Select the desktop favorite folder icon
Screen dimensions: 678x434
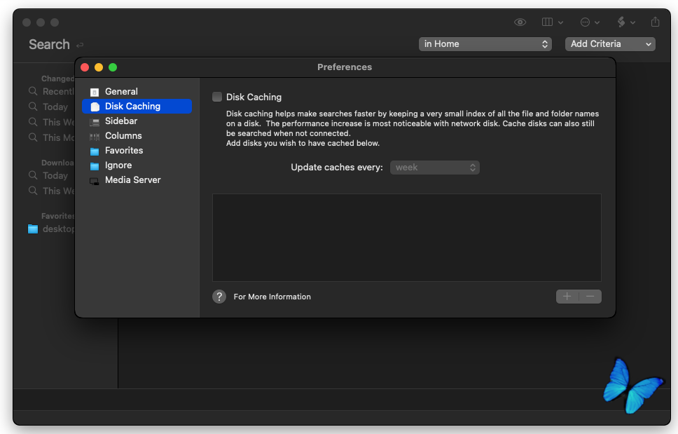click(x=33, y=229)
